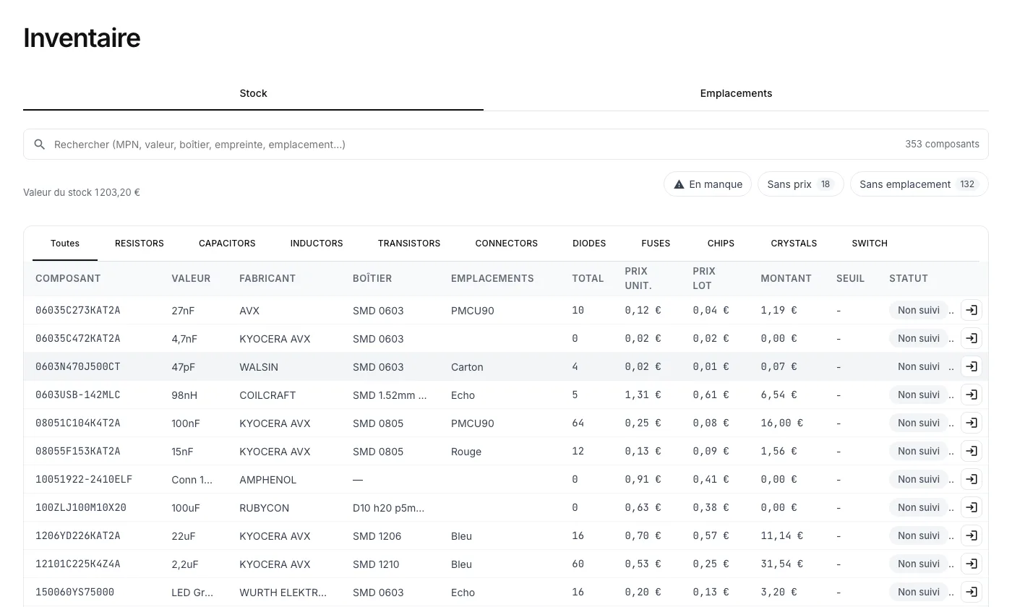Click the BOÎTIER column header
1012x607 pixels.
click(372, 278)
